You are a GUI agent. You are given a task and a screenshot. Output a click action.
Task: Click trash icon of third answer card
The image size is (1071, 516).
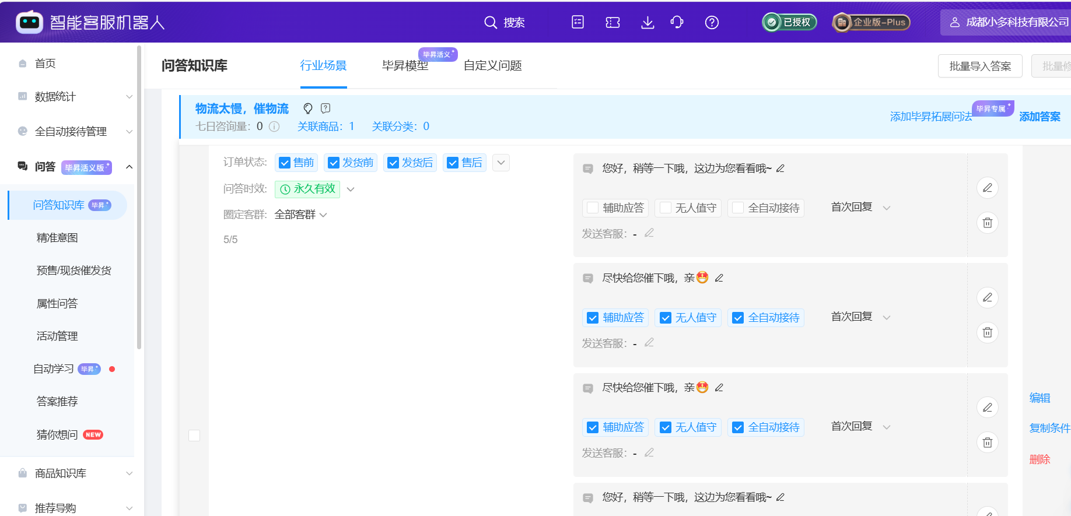click(988, 443)
